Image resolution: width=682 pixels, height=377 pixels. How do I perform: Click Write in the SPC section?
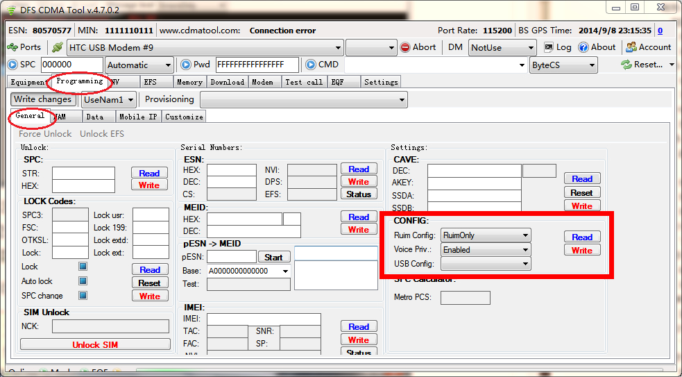click(x=149, y=185)
